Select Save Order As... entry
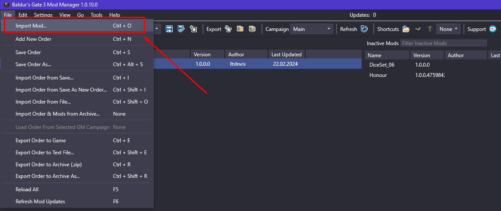 tap(77, 64)
